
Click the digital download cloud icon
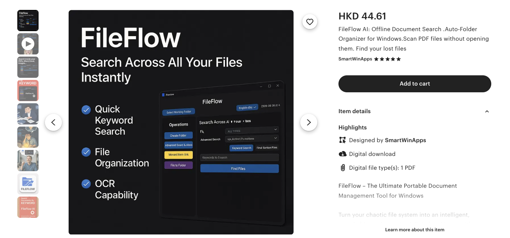342,154
